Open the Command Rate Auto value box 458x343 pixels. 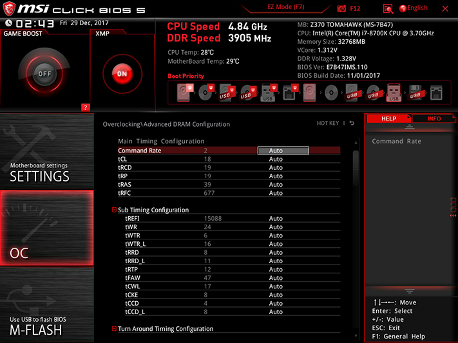tap(283, 151)
